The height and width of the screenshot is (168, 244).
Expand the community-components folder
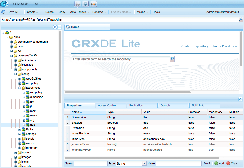pyautogui.click(x=11, y=42)
